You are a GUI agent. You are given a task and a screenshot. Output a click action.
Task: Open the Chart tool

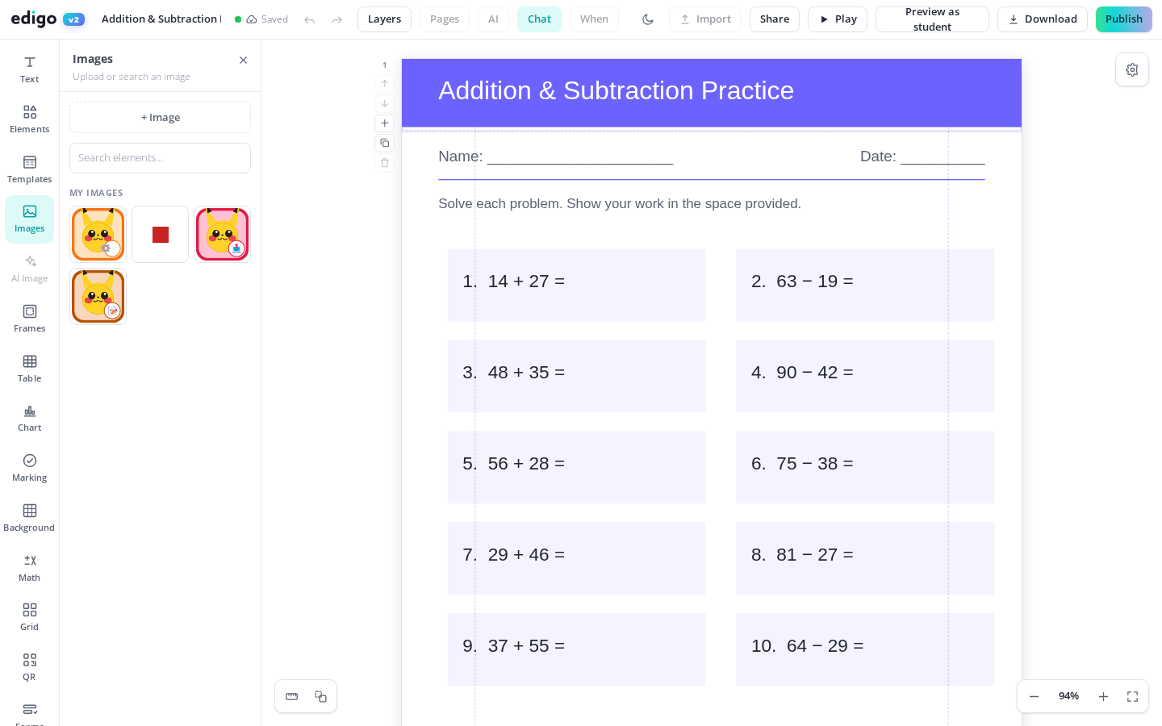29,418
